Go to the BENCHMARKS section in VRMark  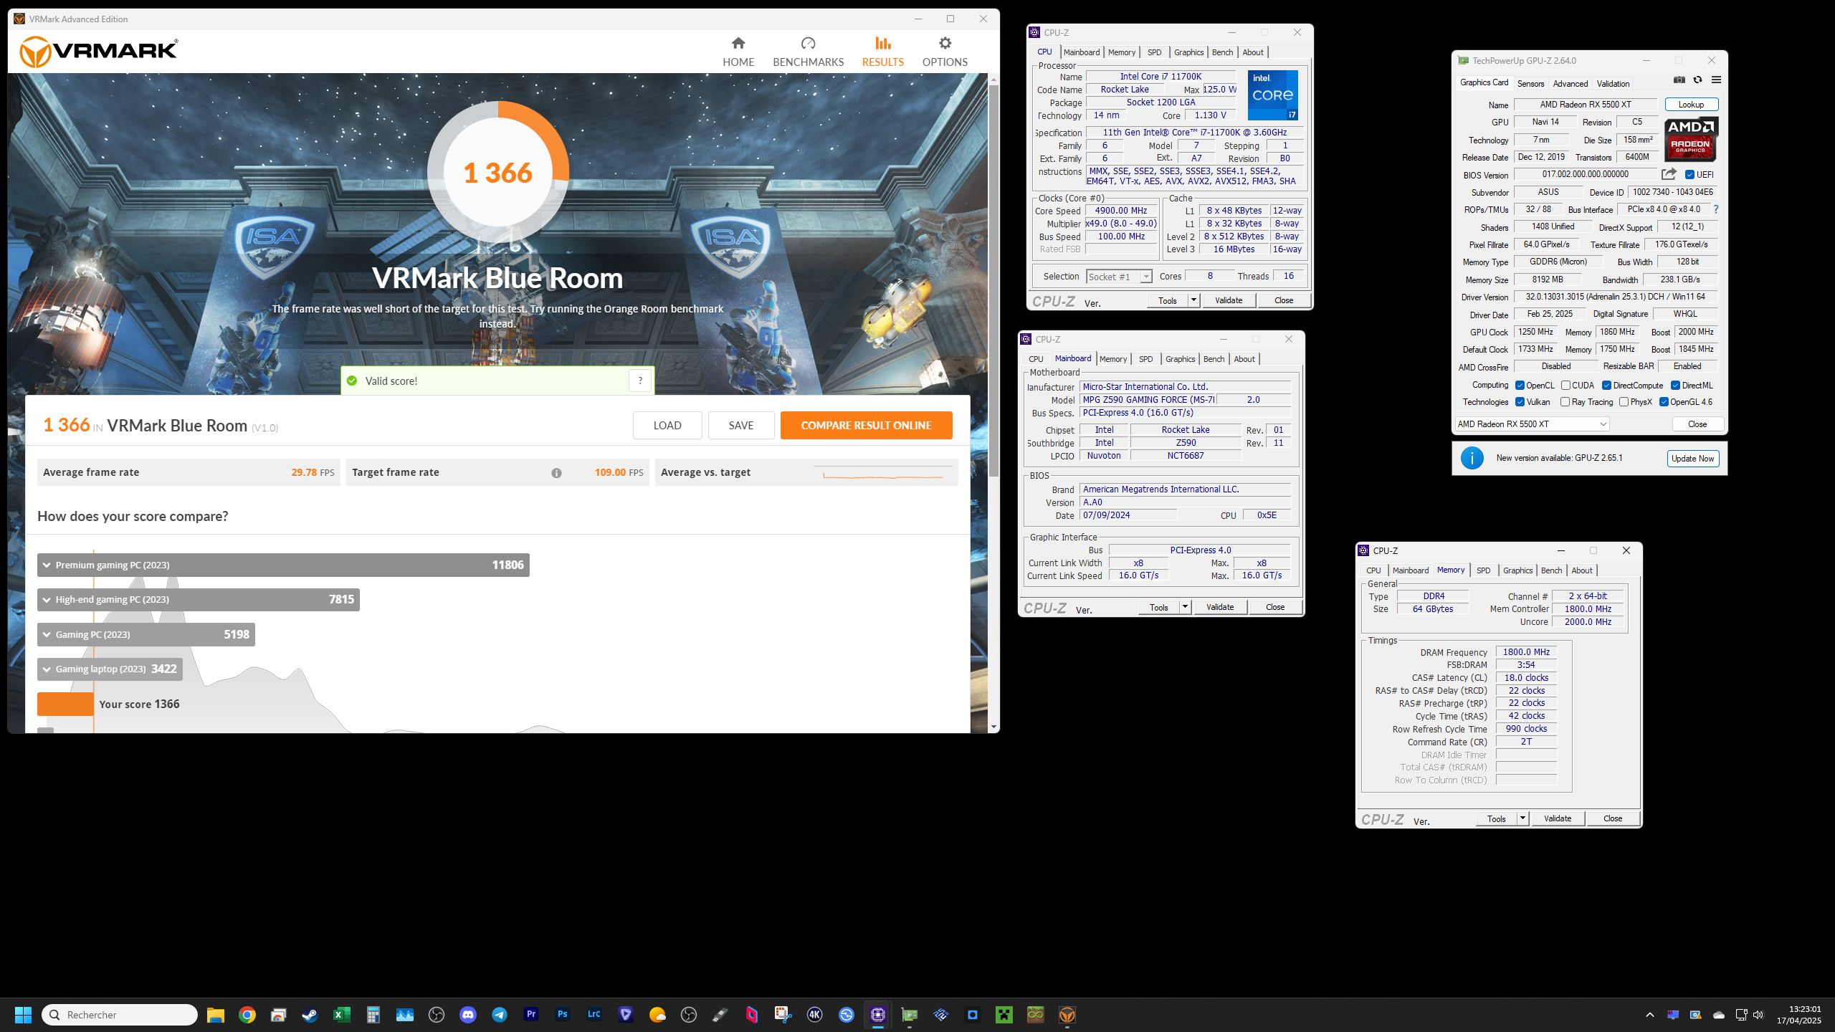pos(808,52)
